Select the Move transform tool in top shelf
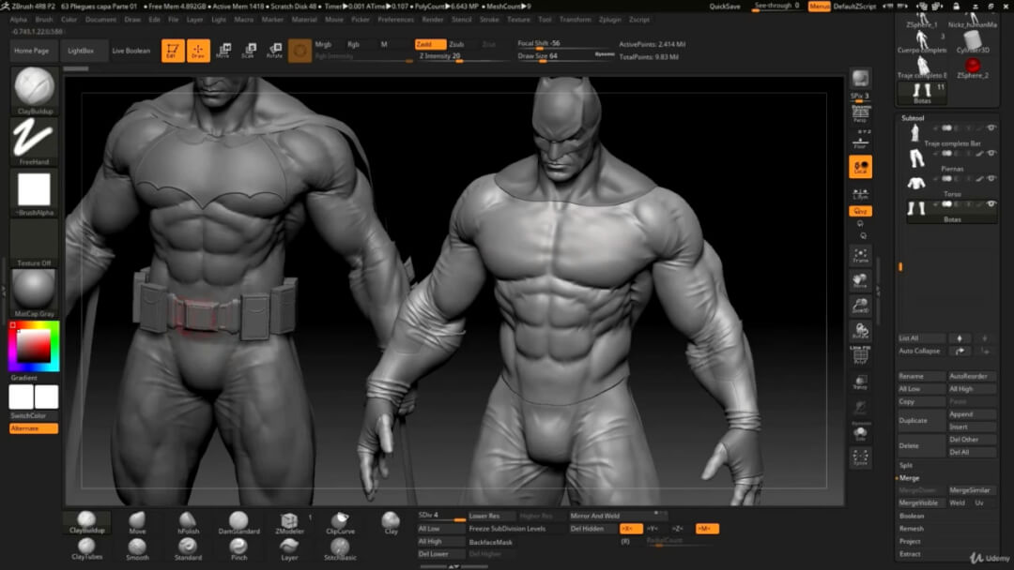This screenshot has width=1014, height=570. click(223, 51)
